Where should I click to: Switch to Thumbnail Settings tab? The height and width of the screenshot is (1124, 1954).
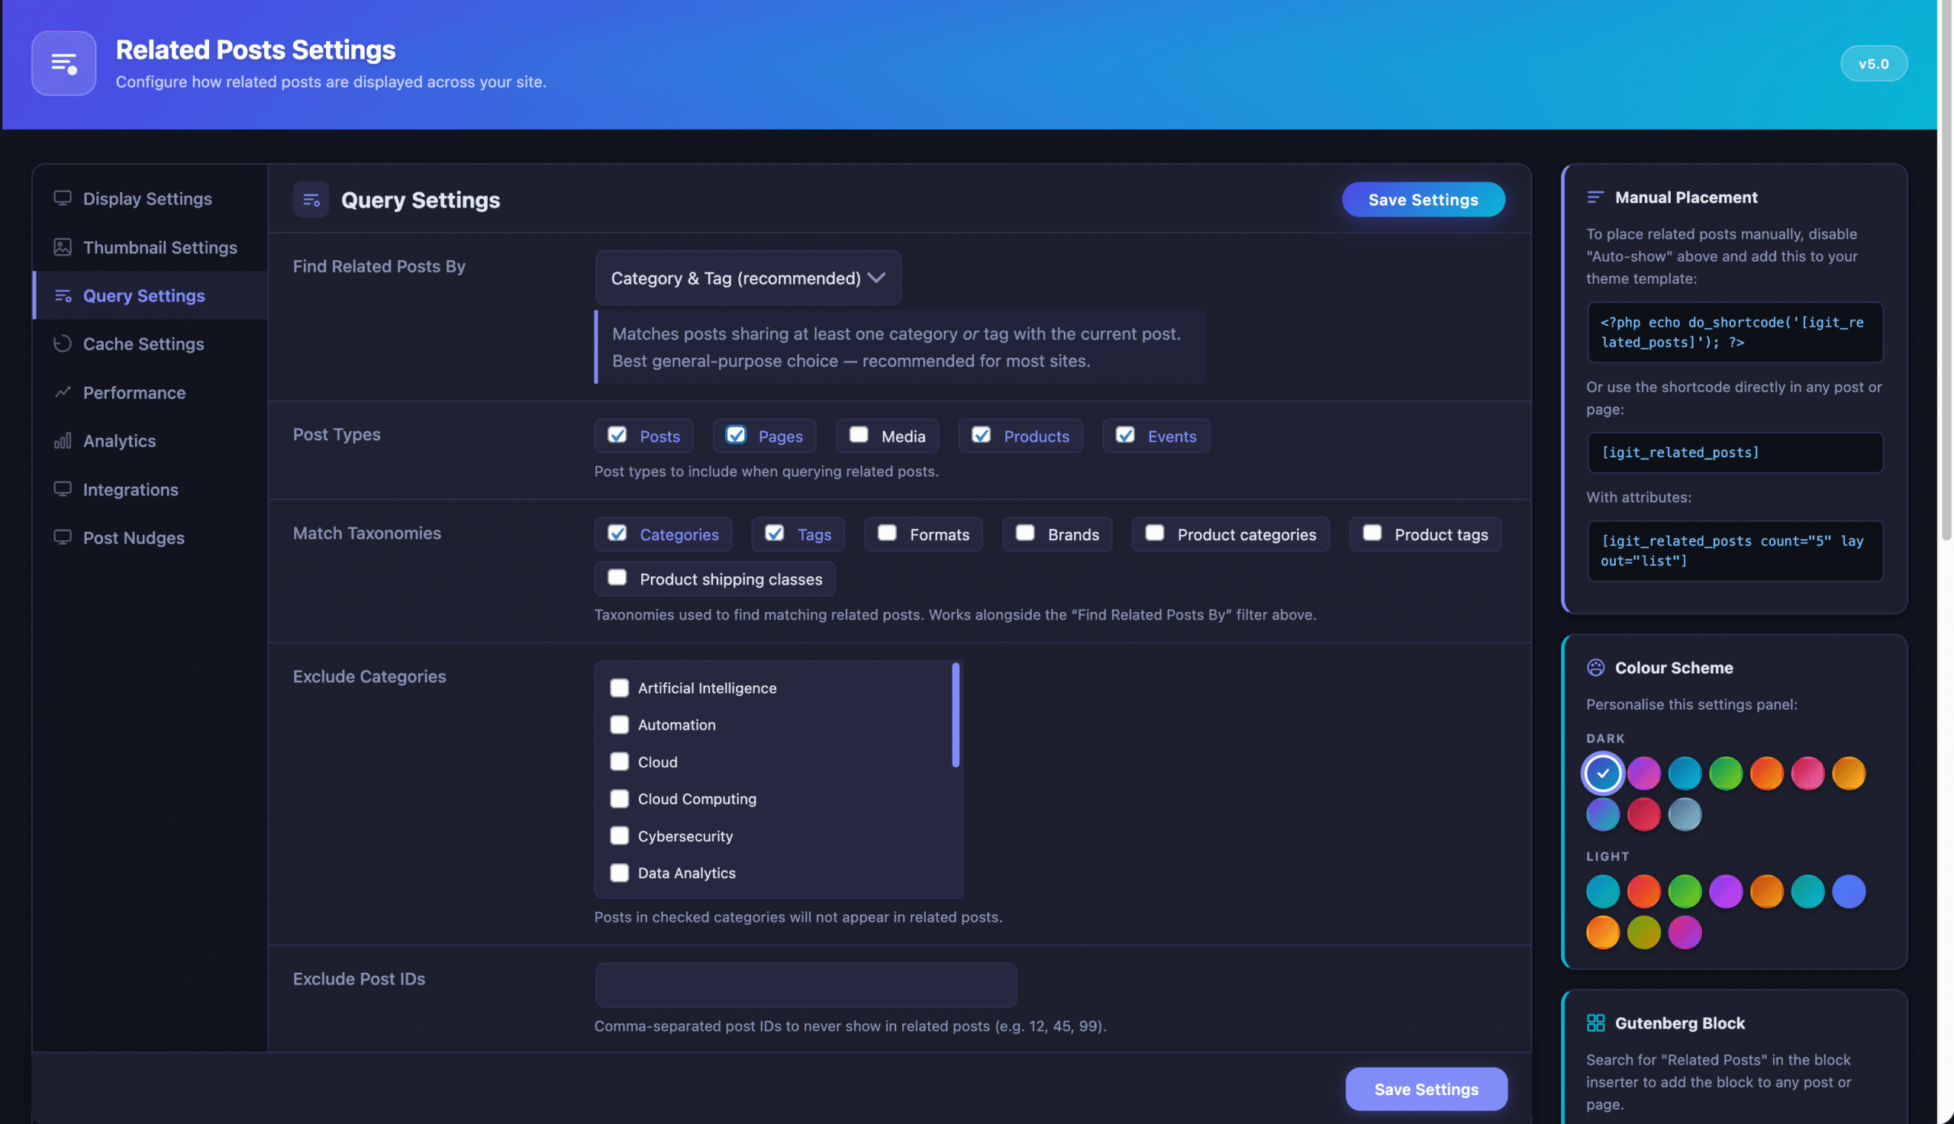(x=150, y=247)
